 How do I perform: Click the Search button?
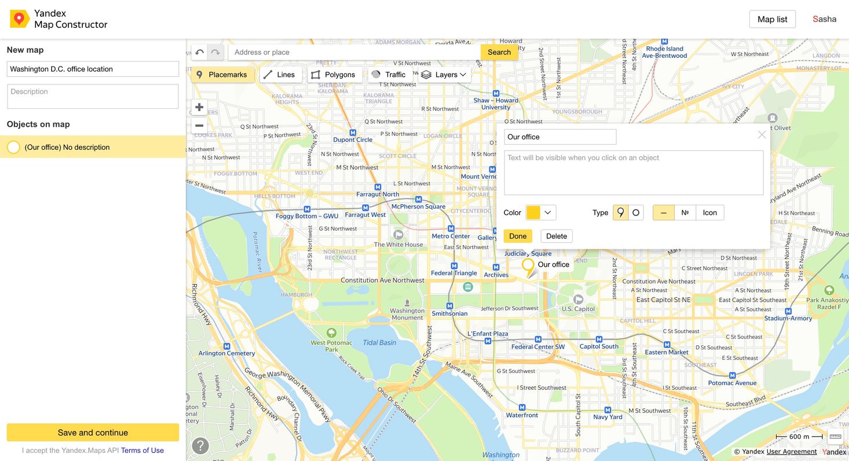[x=499, y=52]
